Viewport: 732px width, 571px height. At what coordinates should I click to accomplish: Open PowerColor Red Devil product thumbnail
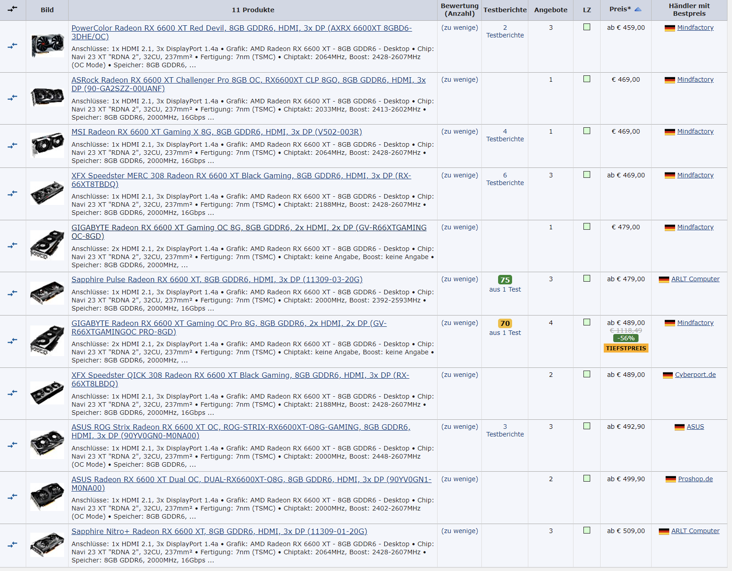(x=47, y=46)
